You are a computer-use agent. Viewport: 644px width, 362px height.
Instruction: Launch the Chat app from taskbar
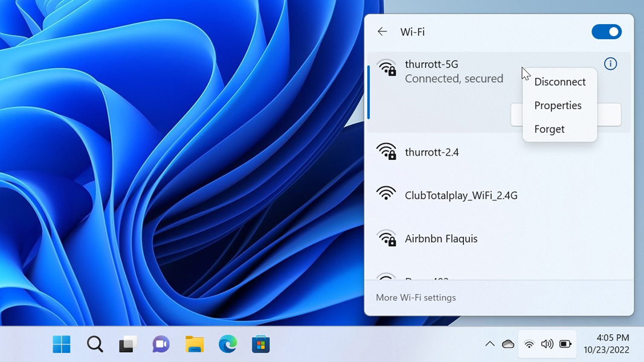pyautogui.click(x=161, y=345)
